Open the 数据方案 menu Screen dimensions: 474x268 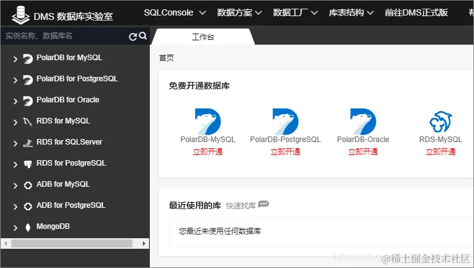(239, 12)
